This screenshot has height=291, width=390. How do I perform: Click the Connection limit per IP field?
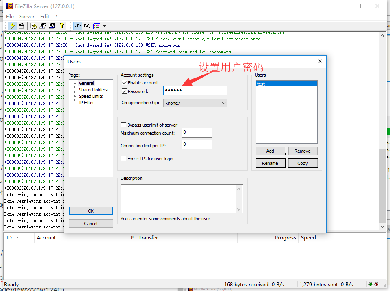point(197,144)
